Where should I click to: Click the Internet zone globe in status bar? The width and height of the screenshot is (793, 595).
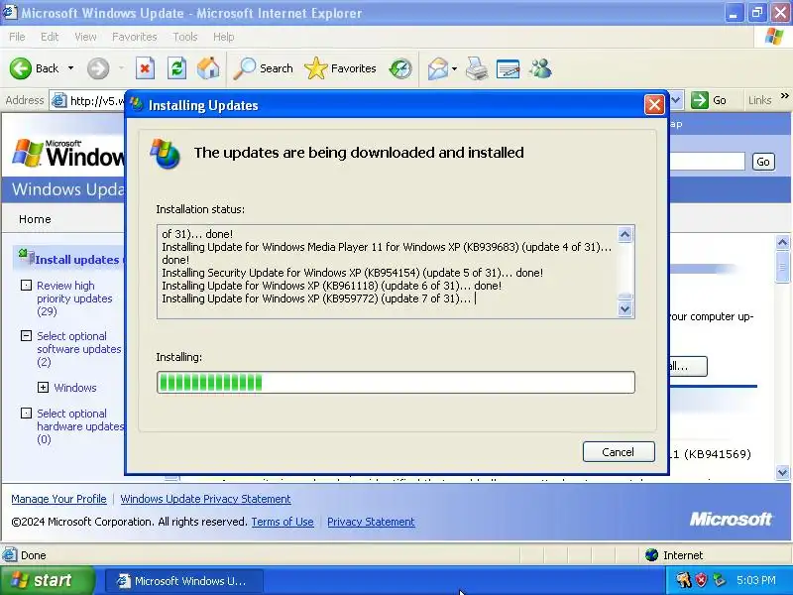651,555
